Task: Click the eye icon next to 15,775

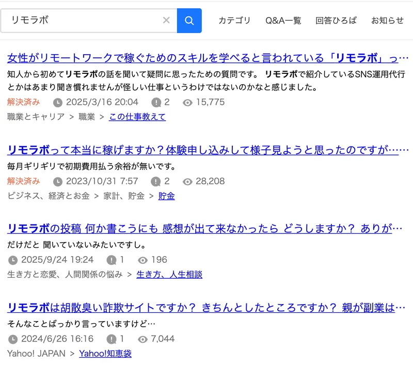Action: (187, 103)
